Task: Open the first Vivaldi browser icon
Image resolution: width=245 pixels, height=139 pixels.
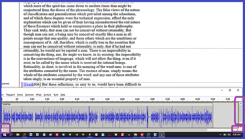Action: click(x=57, y=134)
